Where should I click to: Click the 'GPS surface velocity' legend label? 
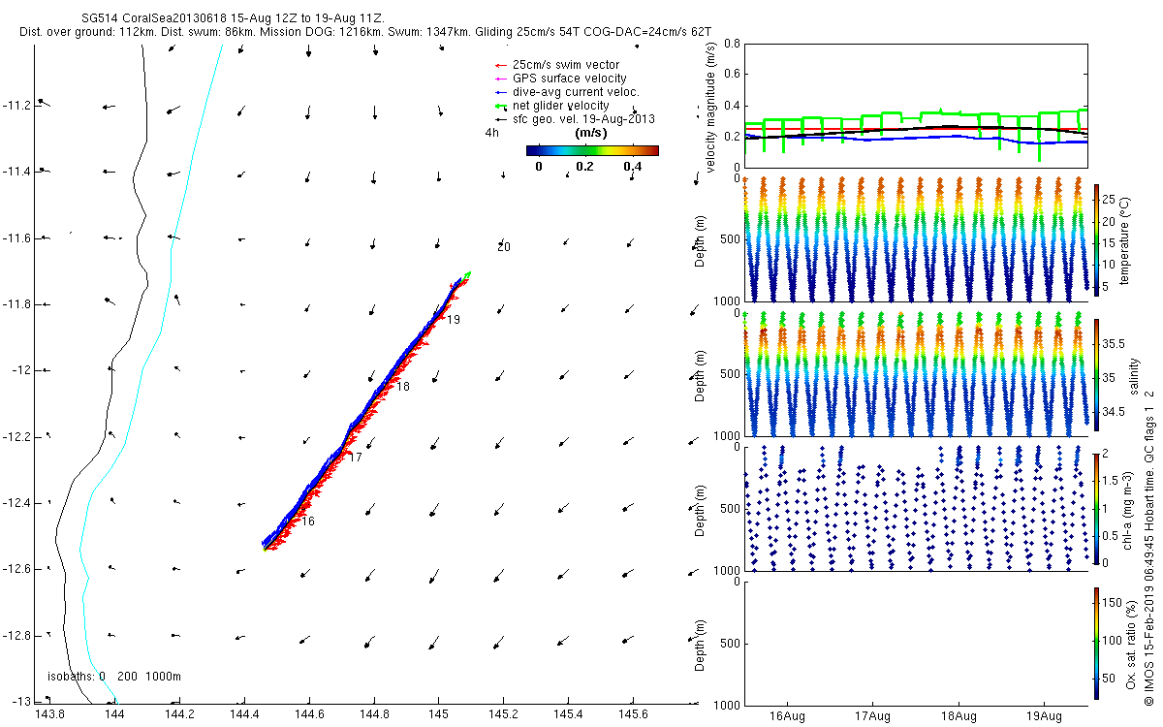tap(569, 79)
